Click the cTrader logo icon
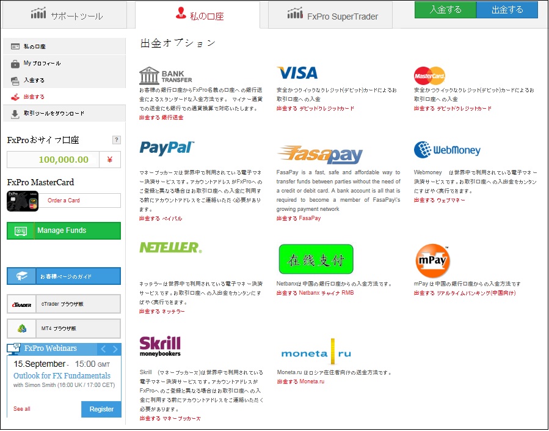This screenshot has width=549, height=431. 22,304
